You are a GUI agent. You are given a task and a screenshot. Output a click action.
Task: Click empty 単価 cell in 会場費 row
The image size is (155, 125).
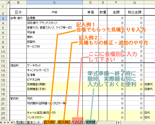coord(91,18)
